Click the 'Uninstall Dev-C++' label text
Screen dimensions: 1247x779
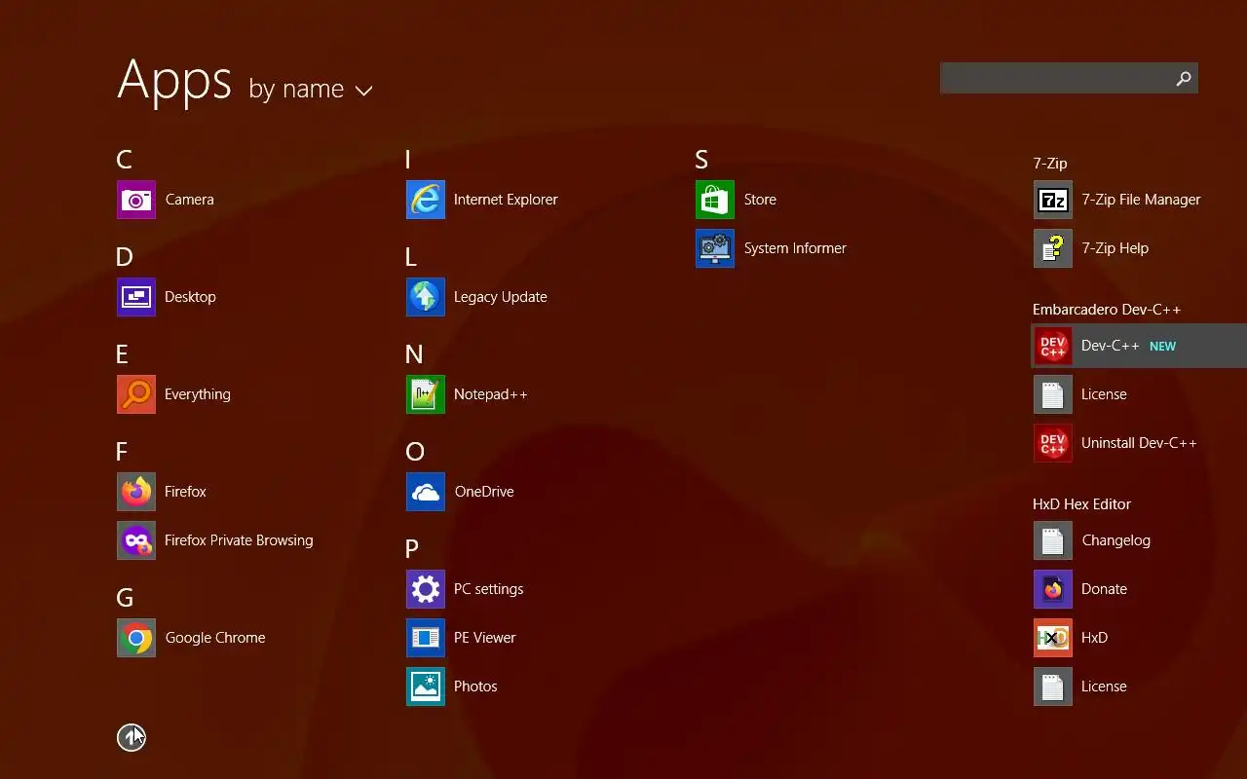click(1139, 443)
